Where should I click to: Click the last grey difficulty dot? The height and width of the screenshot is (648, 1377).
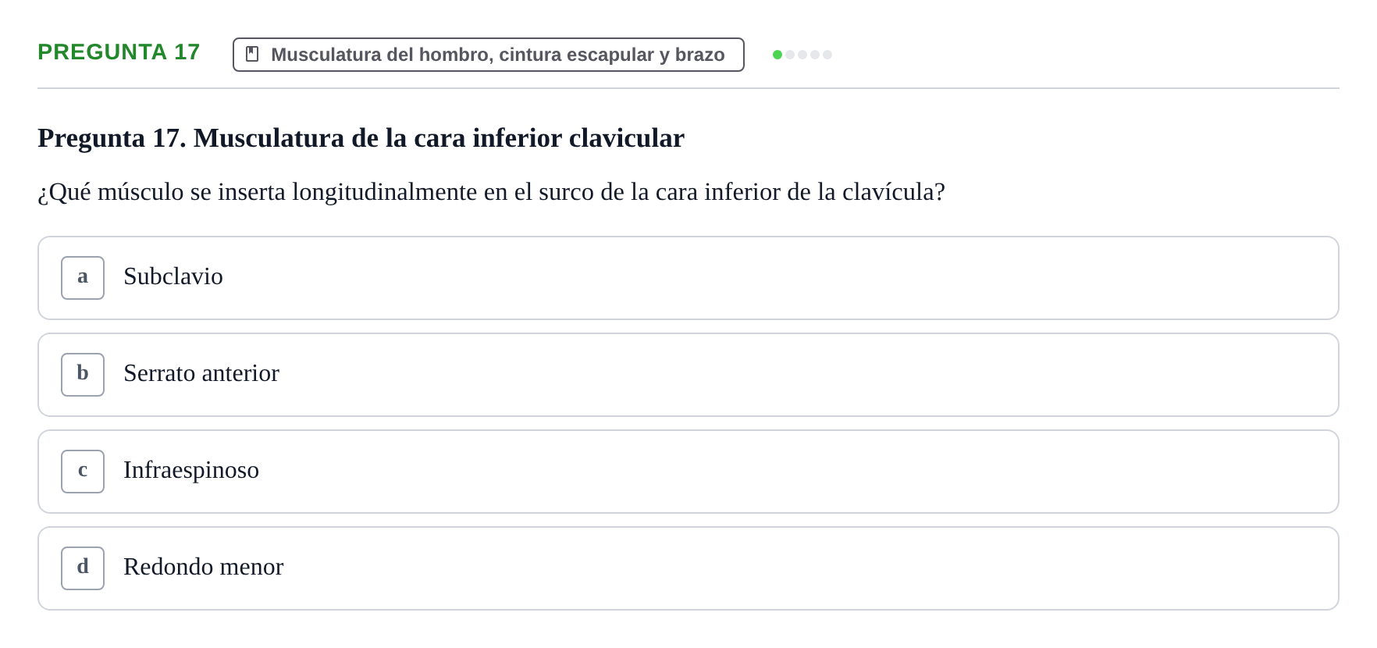[827, 55]
